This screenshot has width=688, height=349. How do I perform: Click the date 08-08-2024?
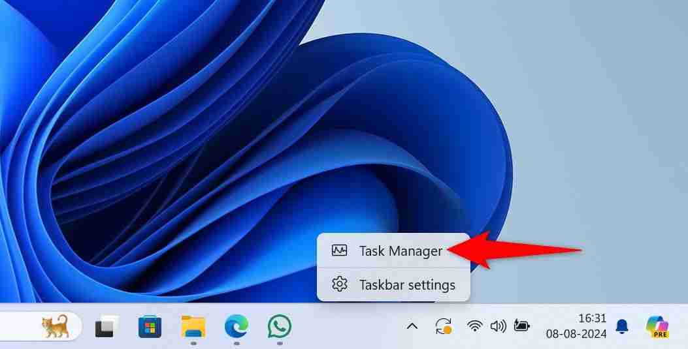(x=576, y=334)
